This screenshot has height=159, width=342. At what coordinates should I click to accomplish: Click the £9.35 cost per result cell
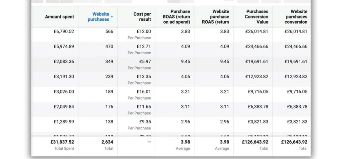(144, 121)
